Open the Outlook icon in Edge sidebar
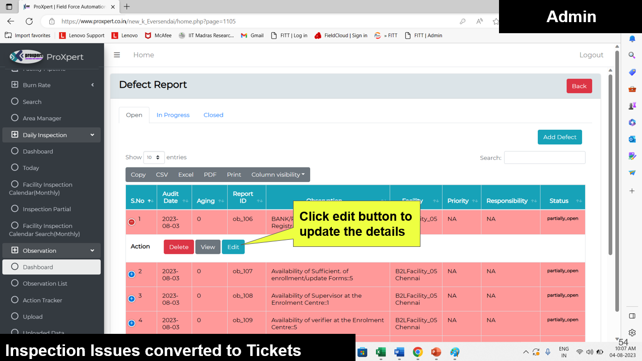Viewport: 642px width, 361px height. click(632, 139)
